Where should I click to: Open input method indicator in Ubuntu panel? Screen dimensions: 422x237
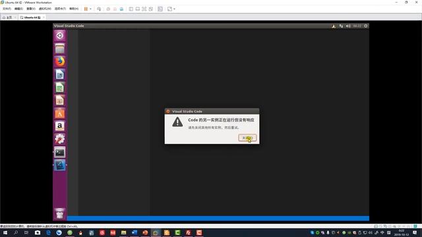[334, 26]
